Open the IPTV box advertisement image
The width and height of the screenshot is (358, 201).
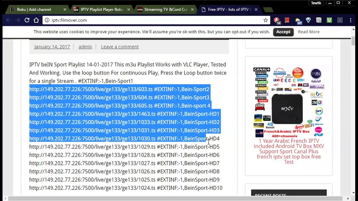pos(288,102)
